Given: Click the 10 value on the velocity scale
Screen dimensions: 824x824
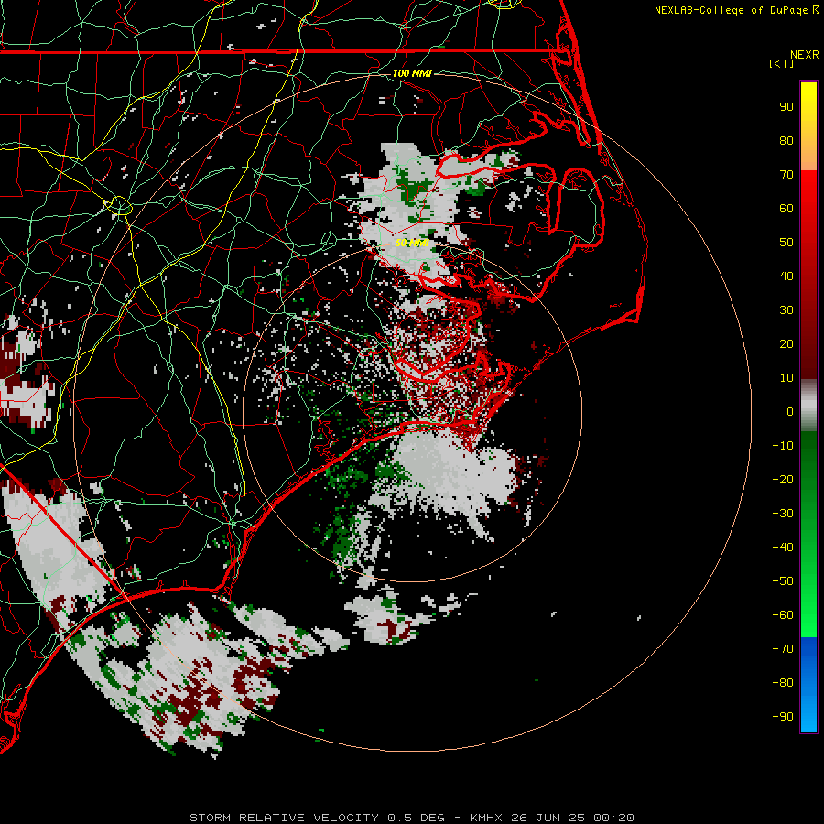Looking at the screenshot, I should pyautogui.click(x=786, y=378).
